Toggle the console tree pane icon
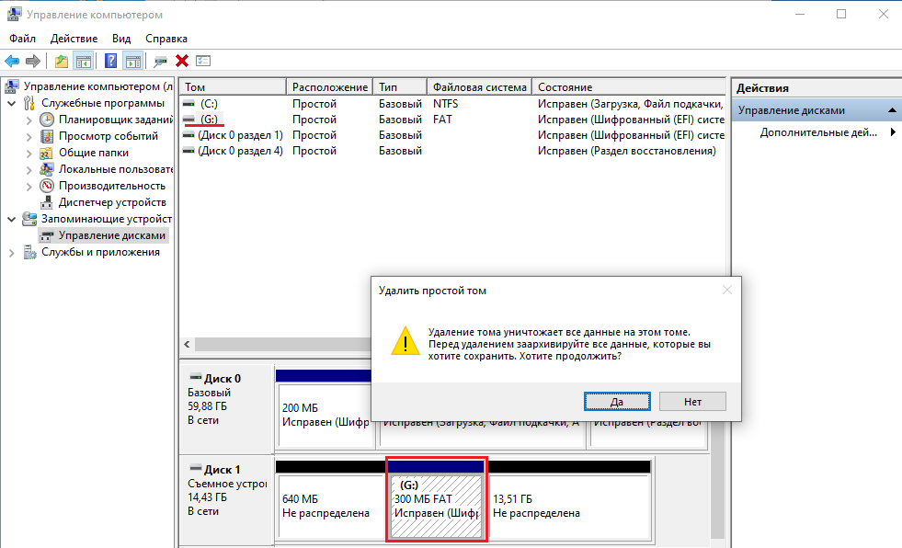902x548 pixels. 83,61
